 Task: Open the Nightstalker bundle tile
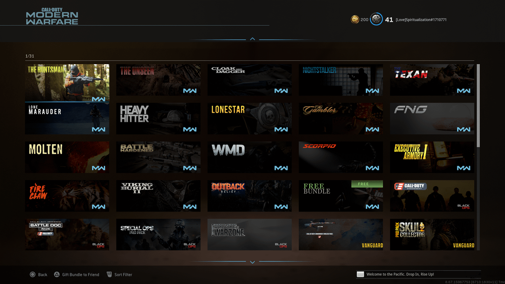coord(340,80)
